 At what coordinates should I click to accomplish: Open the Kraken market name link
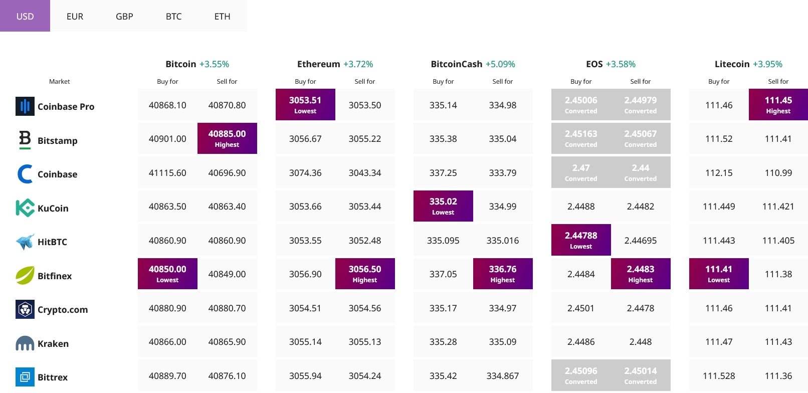tap(53, 343)
